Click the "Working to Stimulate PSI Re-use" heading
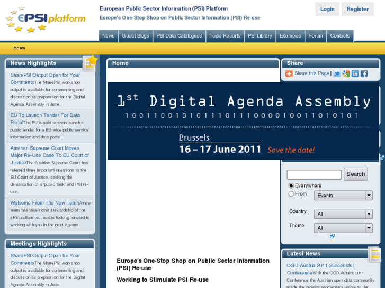The height and width of the screenshot is (288, 385). tap(163, 280)
